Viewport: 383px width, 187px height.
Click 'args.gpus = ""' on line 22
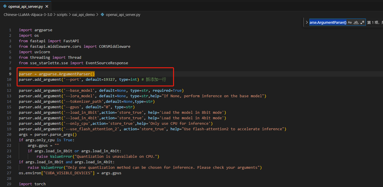43,146
